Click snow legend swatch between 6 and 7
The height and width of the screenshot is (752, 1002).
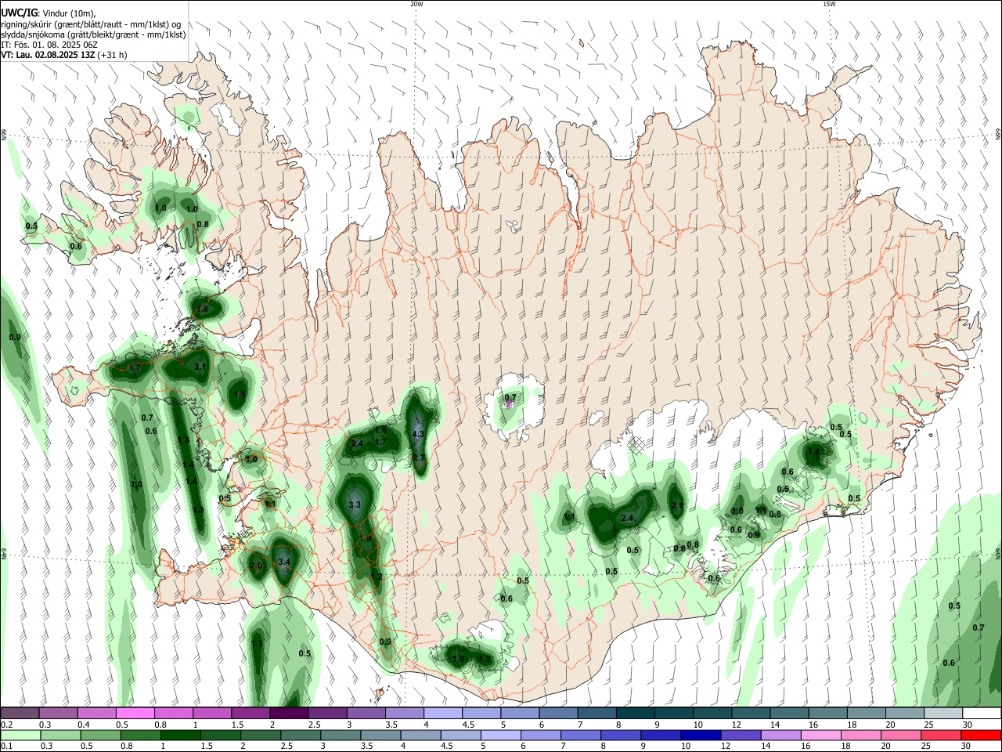(x=559, y=713)
